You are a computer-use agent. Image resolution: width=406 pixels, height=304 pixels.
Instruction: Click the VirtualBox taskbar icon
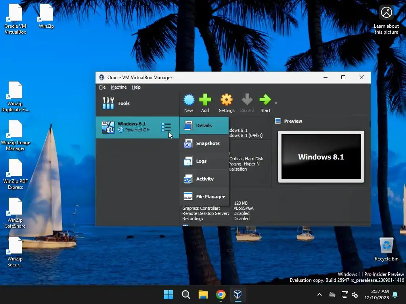(238, 294)
